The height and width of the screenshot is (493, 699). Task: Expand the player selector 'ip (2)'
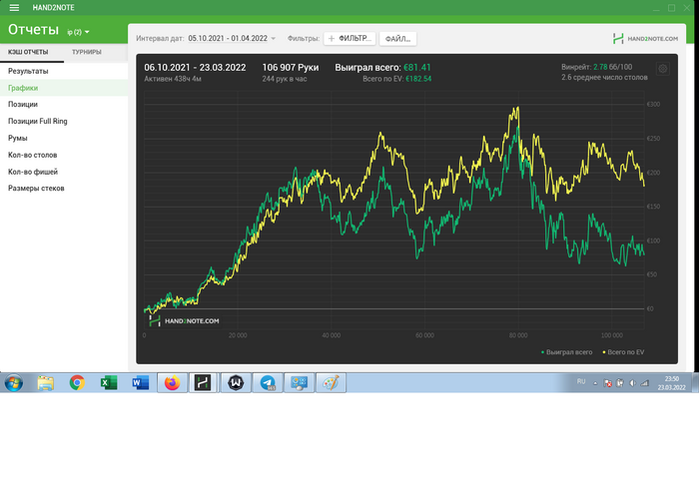pyautogui.click(x=78, y=32)
